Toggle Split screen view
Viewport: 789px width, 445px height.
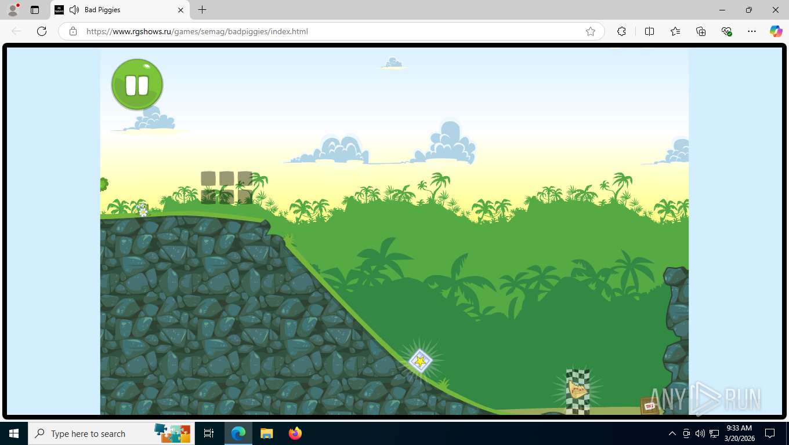click(649, 31)
